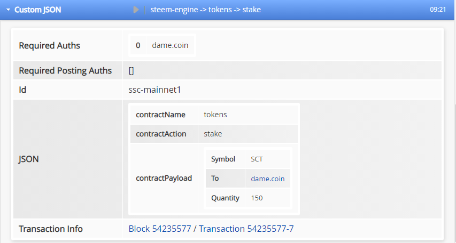Screen dimensions: 456x243
Task: Click the ssc-mainnet1 value
Action: click(154, 90)
